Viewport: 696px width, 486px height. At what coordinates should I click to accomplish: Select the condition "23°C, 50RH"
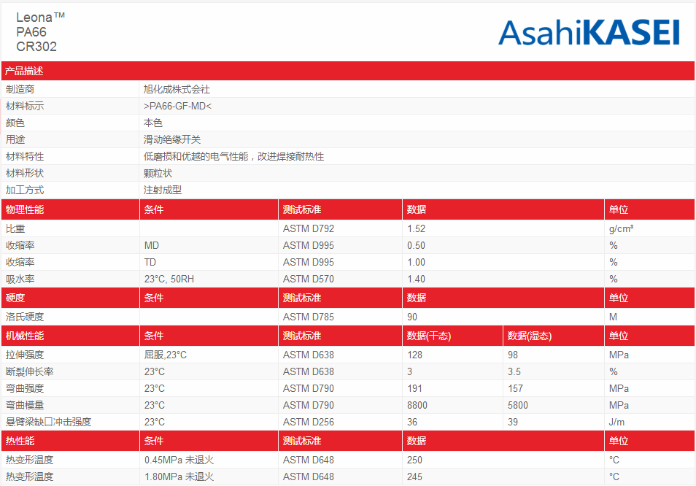click(x=169, y=279)
